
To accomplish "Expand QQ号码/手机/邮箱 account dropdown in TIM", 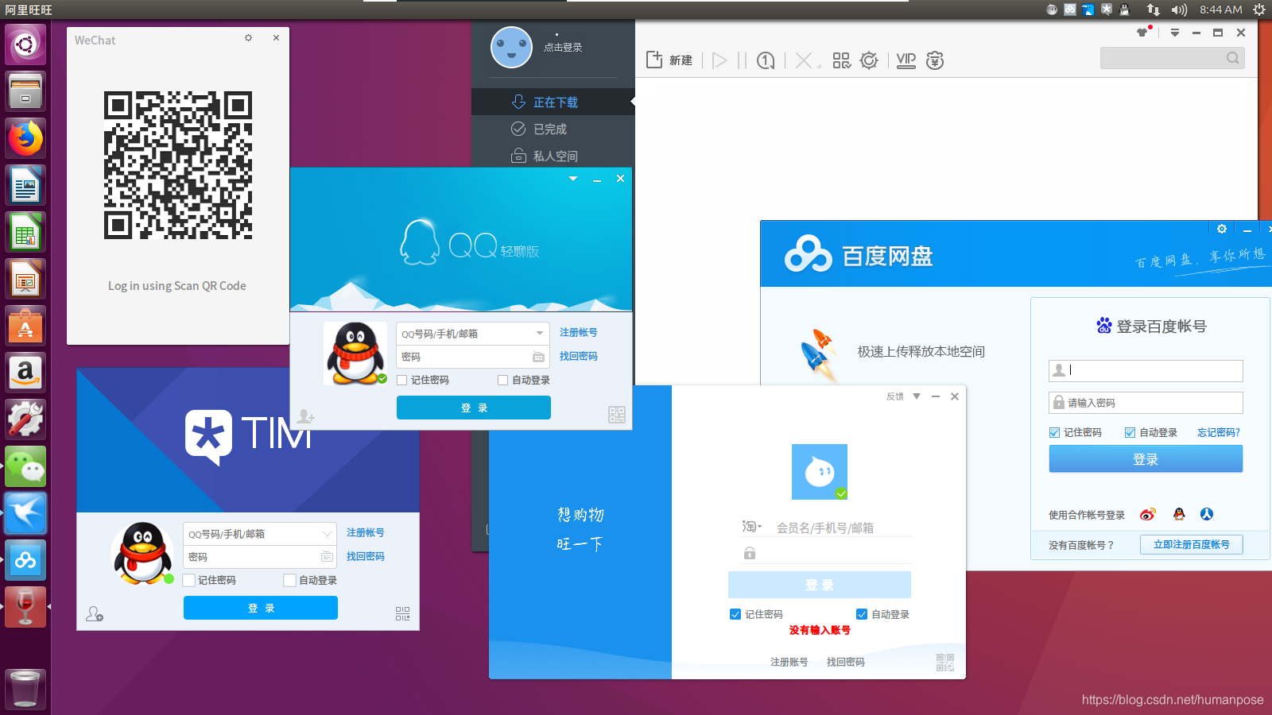I will coord(326,533).
